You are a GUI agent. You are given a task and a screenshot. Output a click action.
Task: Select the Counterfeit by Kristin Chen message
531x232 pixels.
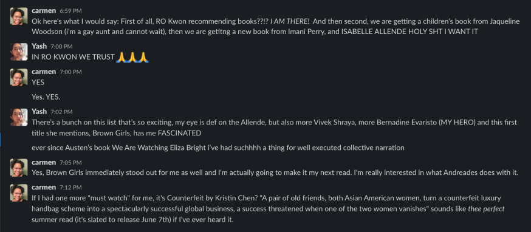[268, 209]
